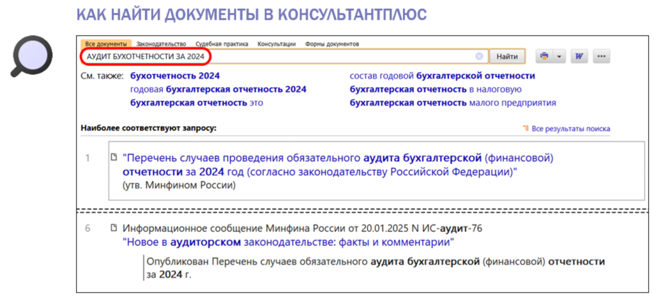Open the print options dropdown arrow
654x299 pixels.
(x=559, y=56)
